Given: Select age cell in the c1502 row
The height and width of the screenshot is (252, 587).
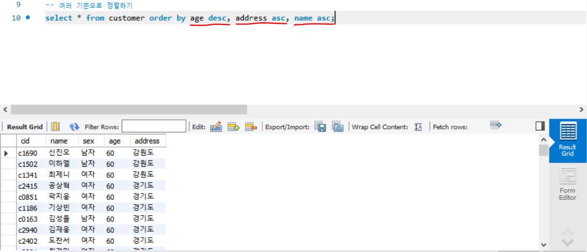Looking at the screenshot, I should 117,164.
